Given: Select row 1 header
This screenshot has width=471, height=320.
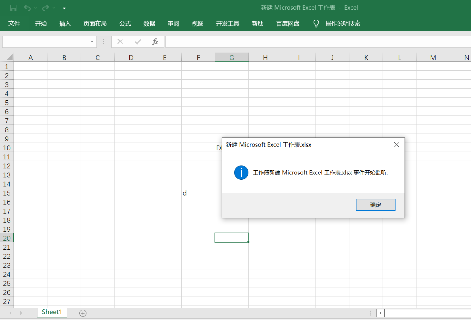Looking at the screenshot, I should pyautogui.click(x=7, y=67).
